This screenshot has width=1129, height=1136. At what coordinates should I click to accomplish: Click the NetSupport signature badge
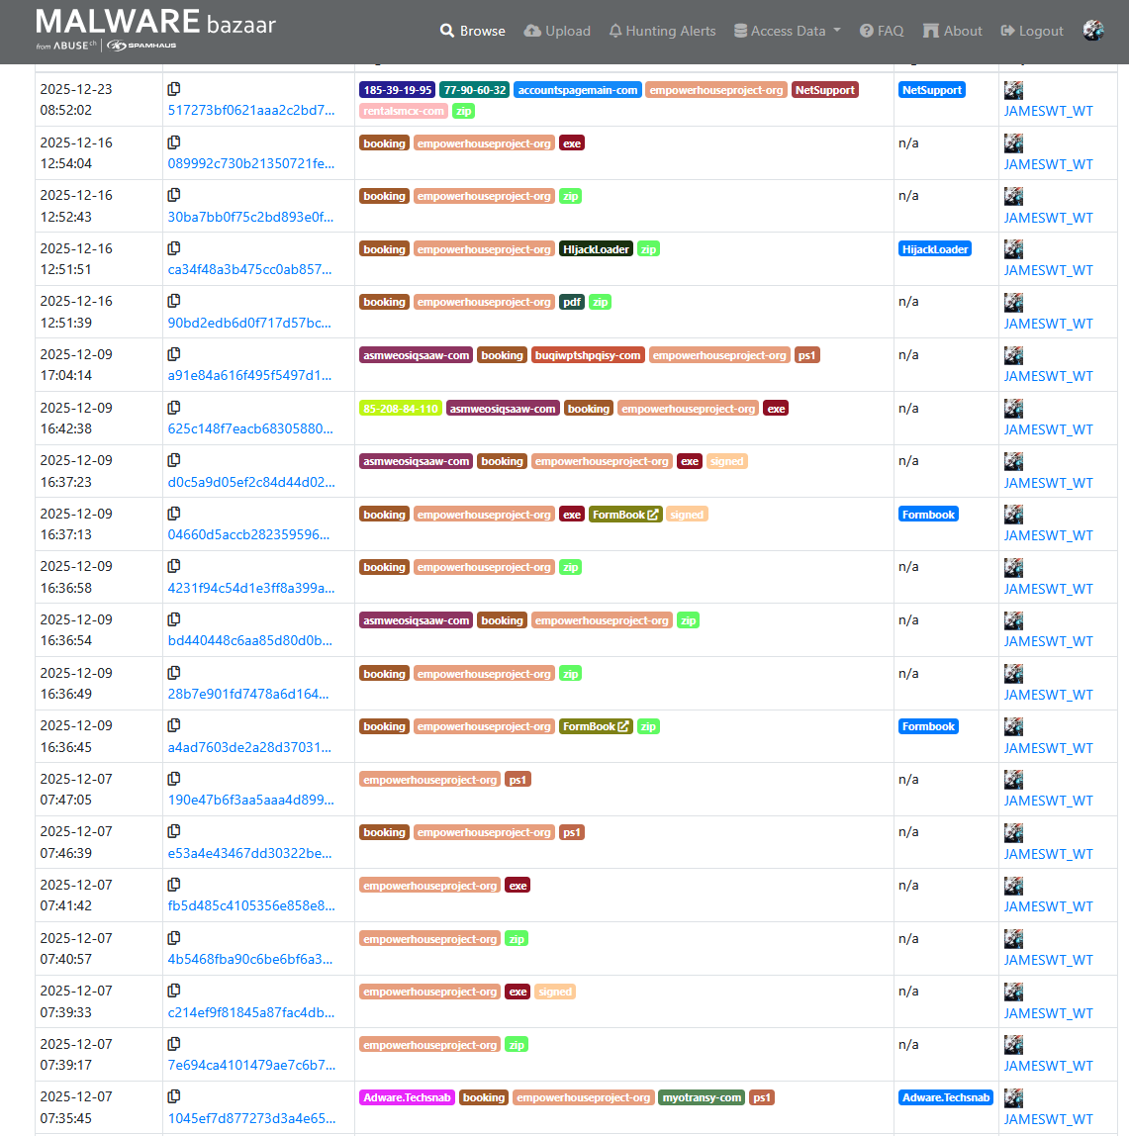click(x=932, y=90)
